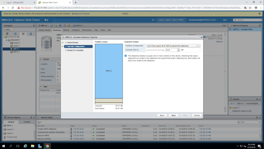This screenshot has width=264, height=149.
Task: Switch to the New (1) alarms tab
Action: [240, 103]
